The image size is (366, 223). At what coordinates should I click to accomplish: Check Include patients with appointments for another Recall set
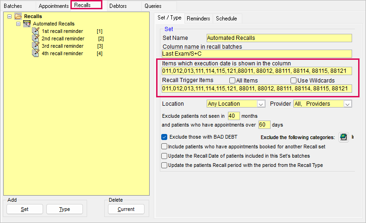[164, 147]
